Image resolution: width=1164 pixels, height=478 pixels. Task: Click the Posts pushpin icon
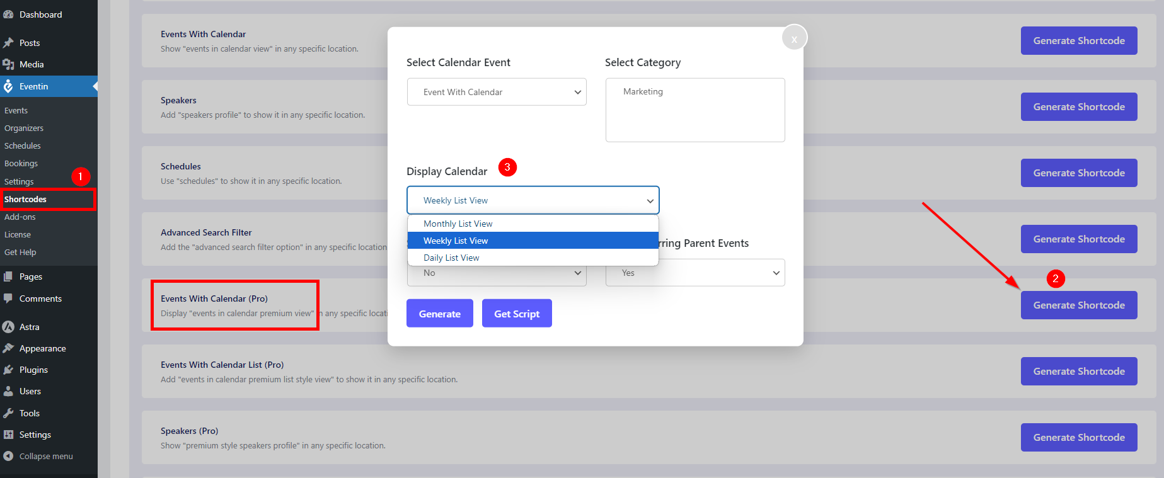point(8,43)
